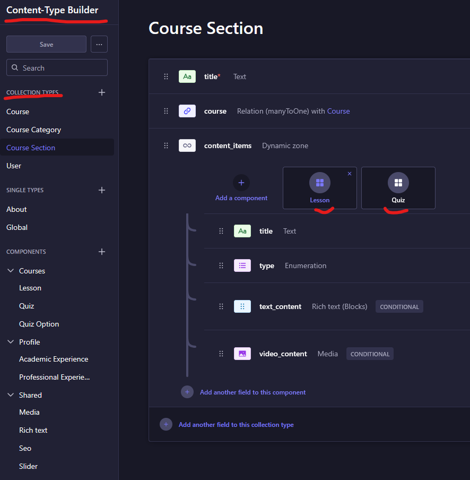Focus the Search input field

tap(57, 67)
